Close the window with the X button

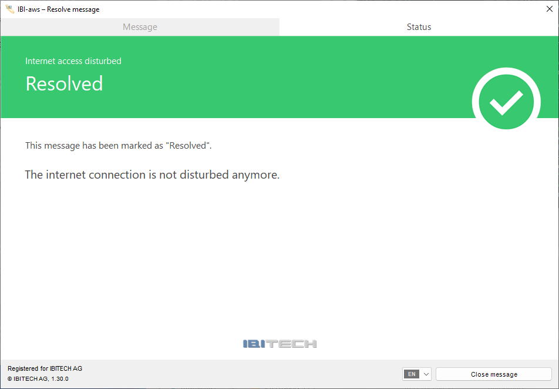549,9
